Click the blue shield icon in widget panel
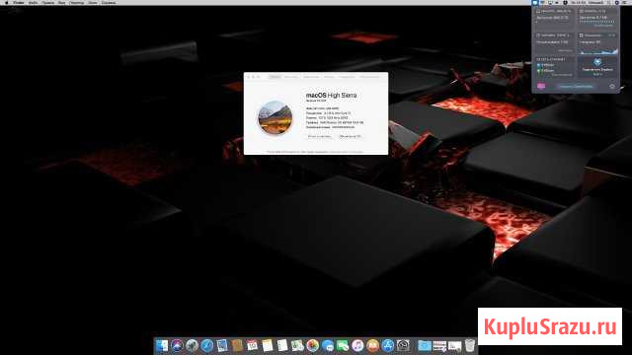 597,62
